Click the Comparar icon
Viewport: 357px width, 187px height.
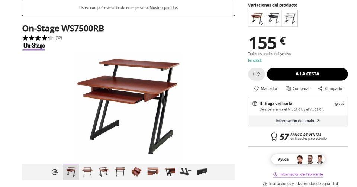coord(288,88)
